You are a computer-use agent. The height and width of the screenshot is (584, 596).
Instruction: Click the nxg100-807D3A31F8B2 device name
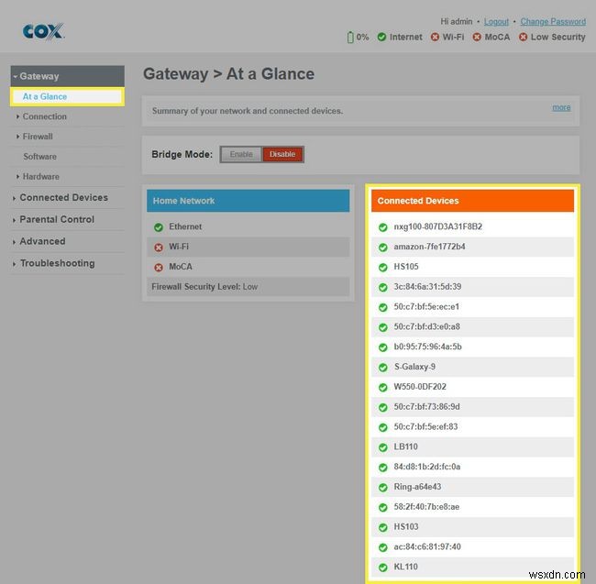[x=438, y=226]
